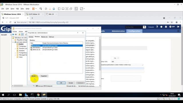This screenshot has width=183, height=103.
Task: Open the VMware Tabs menu
Action: [22, 9]
